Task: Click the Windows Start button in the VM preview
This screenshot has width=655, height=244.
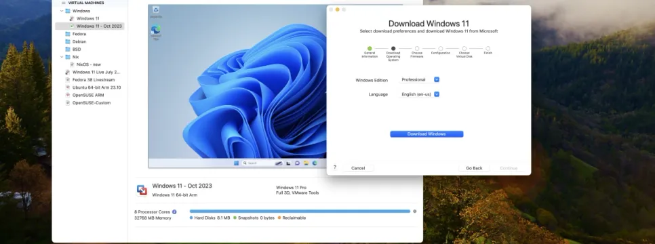Action: point(237,163)
